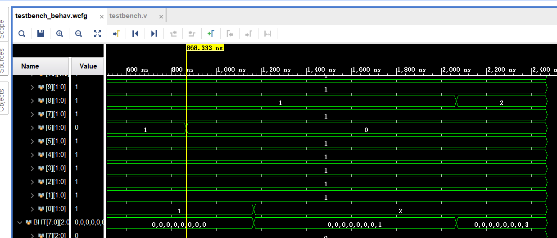Expand the [6][1:0] signal row
This screenshot has width=557, height=238.
[32, 128]
